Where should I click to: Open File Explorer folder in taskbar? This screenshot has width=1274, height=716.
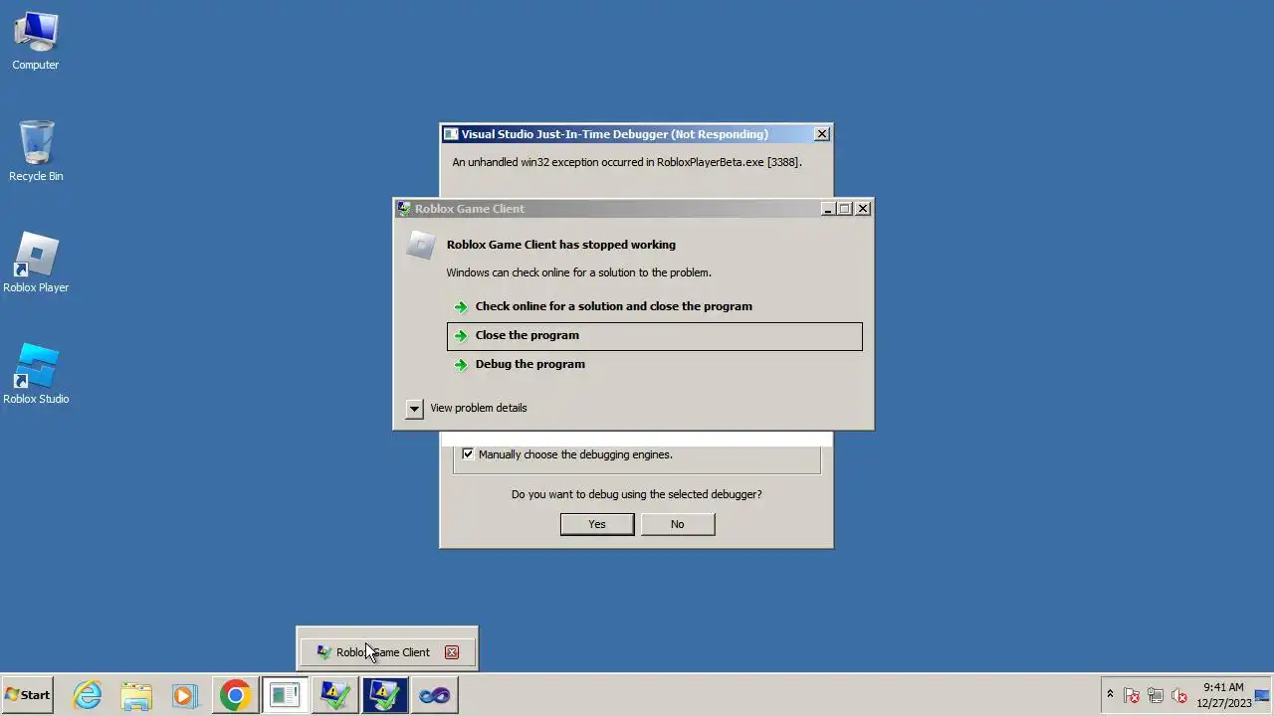point(136,695)
